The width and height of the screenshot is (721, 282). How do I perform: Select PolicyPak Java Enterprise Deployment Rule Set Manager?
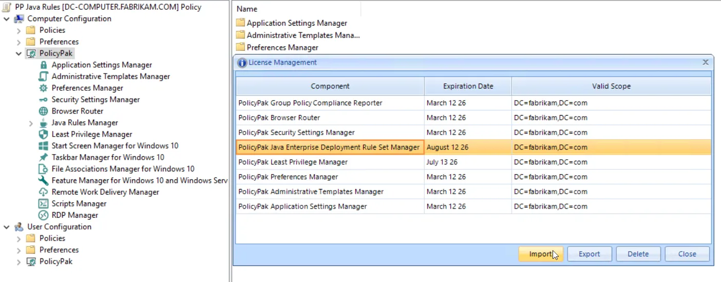(473, 147)
